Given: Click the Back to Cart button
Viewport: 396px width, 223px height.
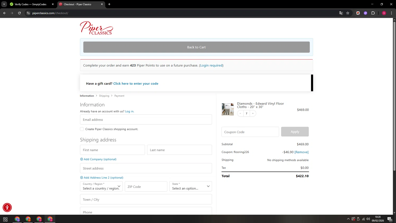Looking at the screenshot, I should click(x=196, y=47).
